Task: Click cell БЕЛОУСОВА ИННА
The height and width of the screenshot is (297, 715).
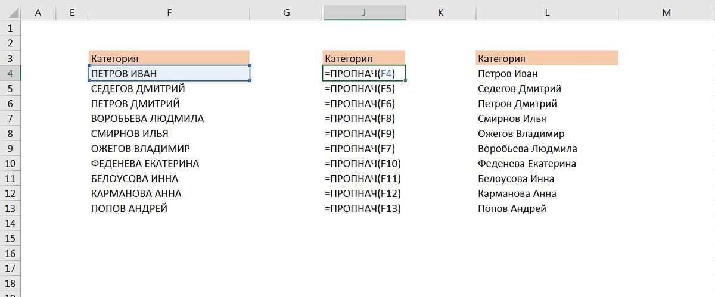Action: (169, 179)
